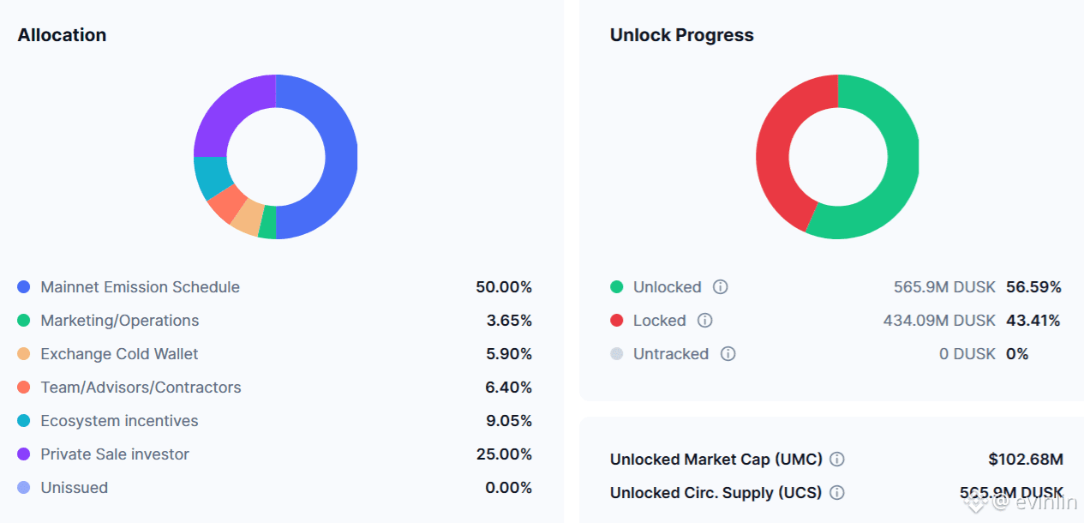
Task: Click the info icon next to Unlocked
Action: coord(721,287)
